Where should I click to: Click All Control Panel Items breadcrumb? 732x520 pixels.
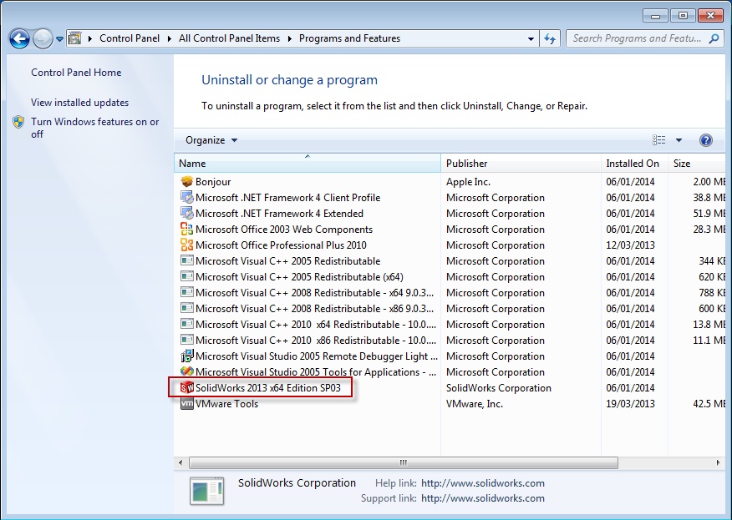229,38
